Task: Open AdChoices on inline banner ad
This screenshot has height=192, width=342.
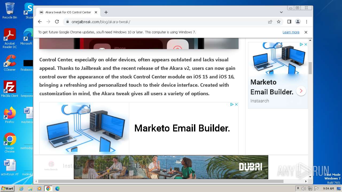Action: click(232, 105)
